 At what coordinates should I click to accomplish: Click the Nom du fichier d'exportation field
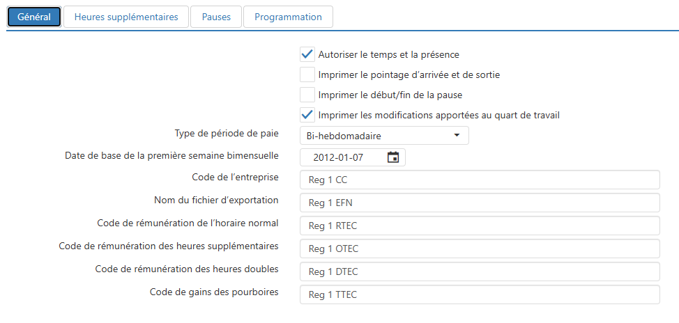(x=480, y=203)
